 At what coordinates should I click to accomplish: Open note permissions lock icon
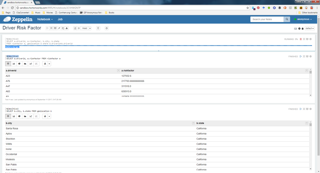tap(302, 28)
